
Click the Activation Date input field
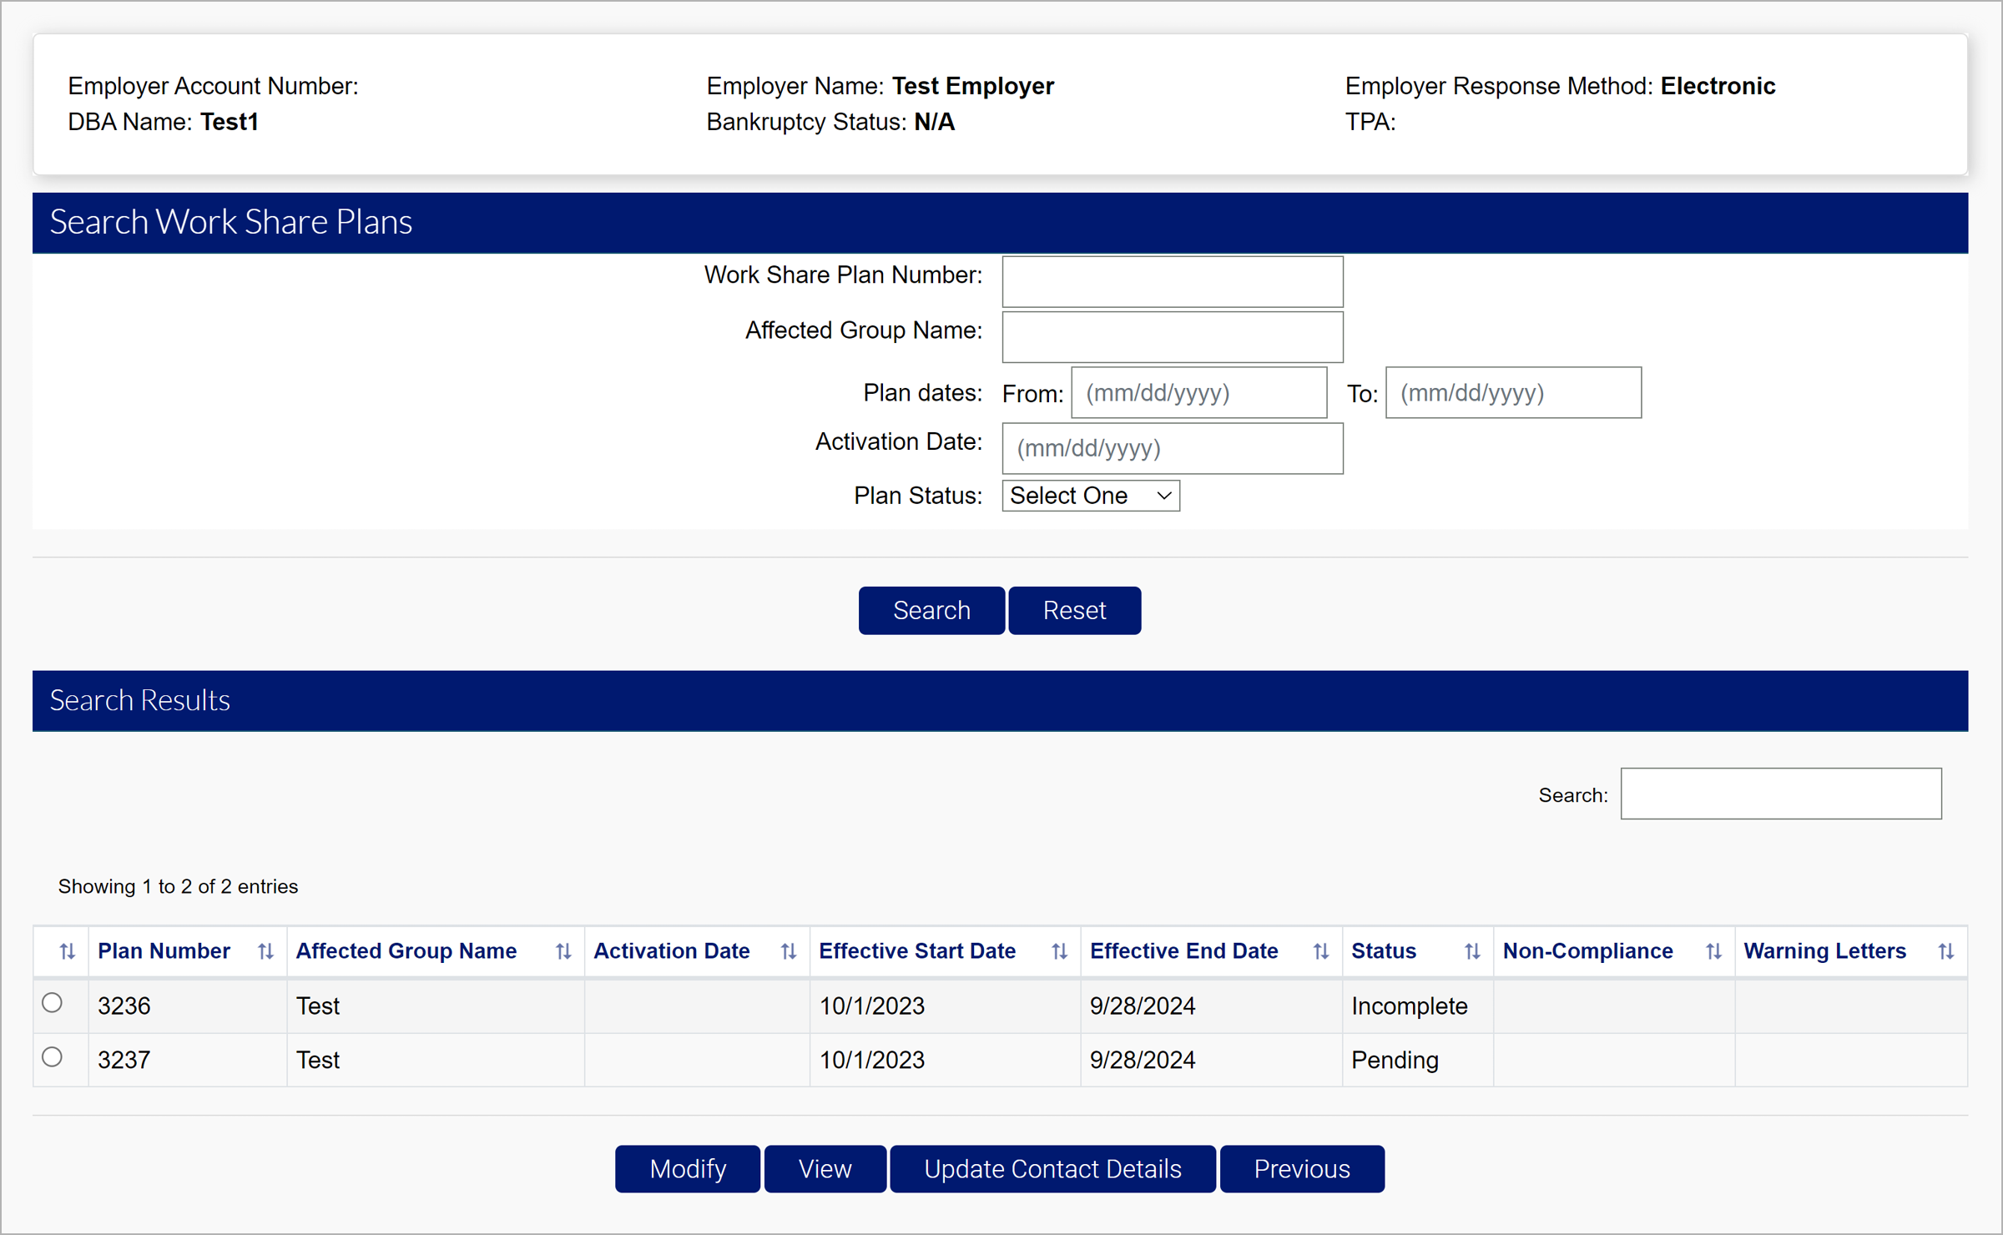tap(1172, 448)
